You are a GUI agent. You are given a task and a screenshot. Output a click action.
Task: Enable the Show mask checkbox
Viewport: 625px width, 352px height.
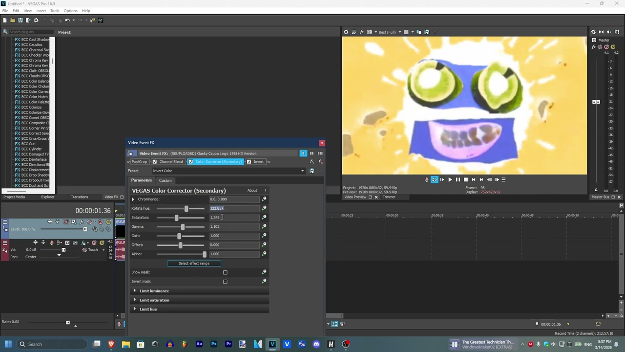tap(225, 272)
